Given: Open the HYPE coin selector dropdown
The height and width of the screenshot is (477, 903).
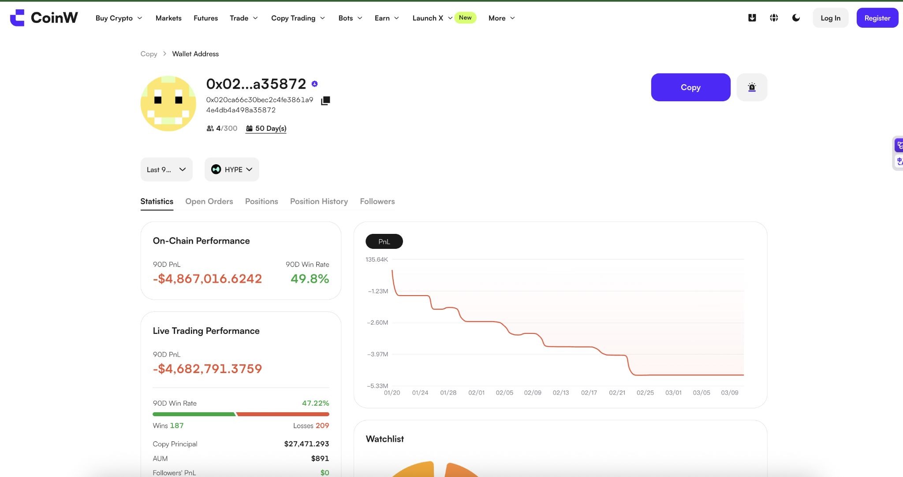Looking at the screenshot, I should click(232, 170).
